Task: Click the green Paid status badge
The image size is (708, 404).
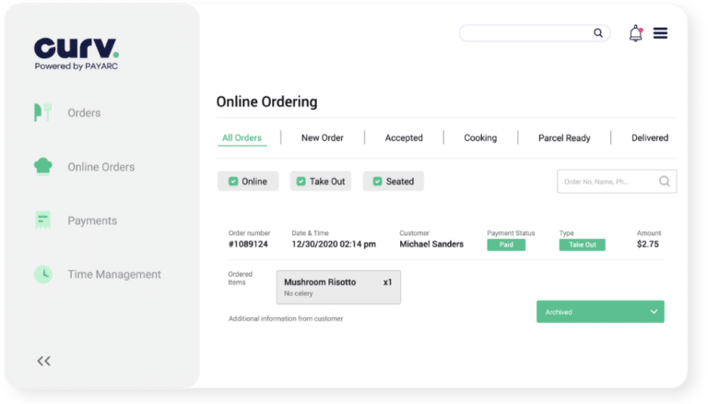Action: tap(506, 245)
